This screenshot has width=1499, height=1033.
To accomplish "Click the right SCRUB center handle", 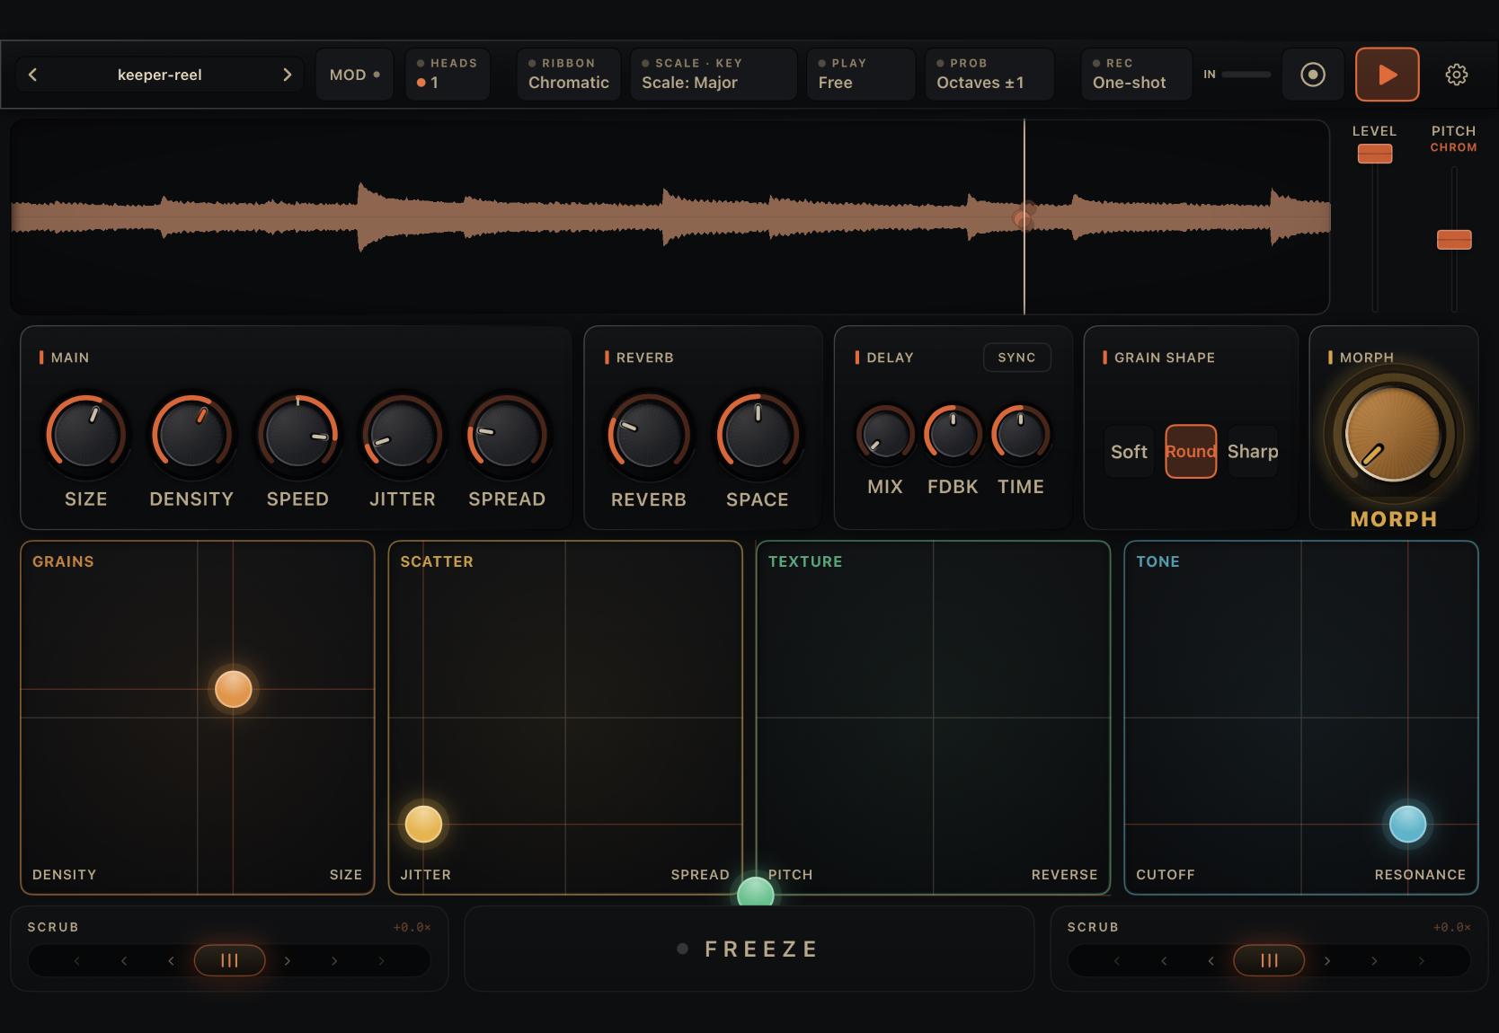I will point(1269,960).
